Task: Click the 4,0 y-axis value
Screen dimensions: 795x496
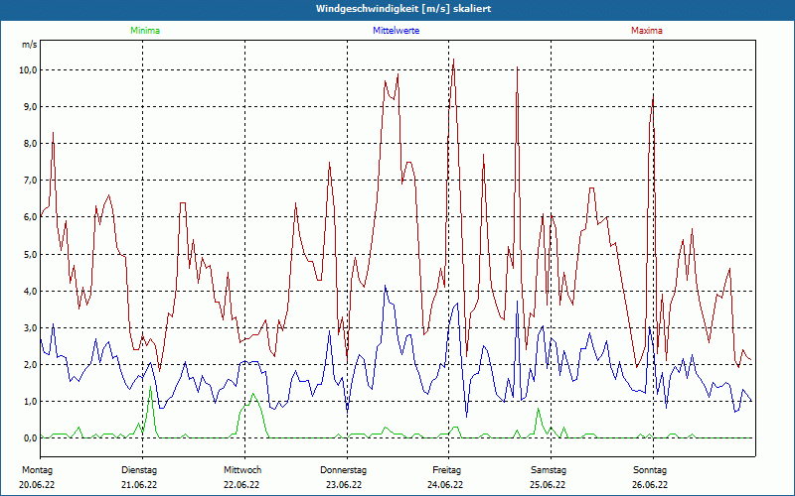Action: 30,291
